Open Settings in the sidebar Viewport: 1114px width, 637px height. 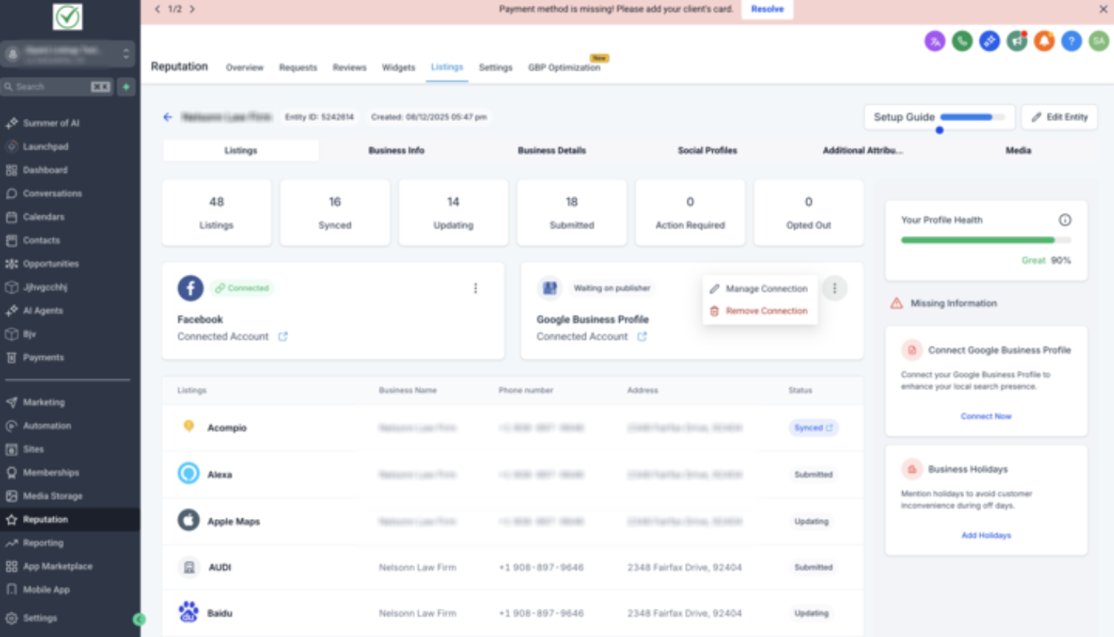[38, 618]
